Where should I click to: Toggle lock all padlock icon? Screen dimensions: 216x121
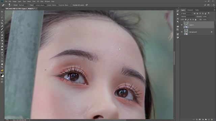196,19
